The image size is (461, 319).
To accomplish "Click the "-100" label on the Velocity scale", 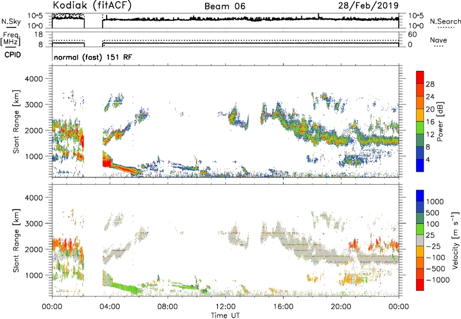I will click(436, 257).
